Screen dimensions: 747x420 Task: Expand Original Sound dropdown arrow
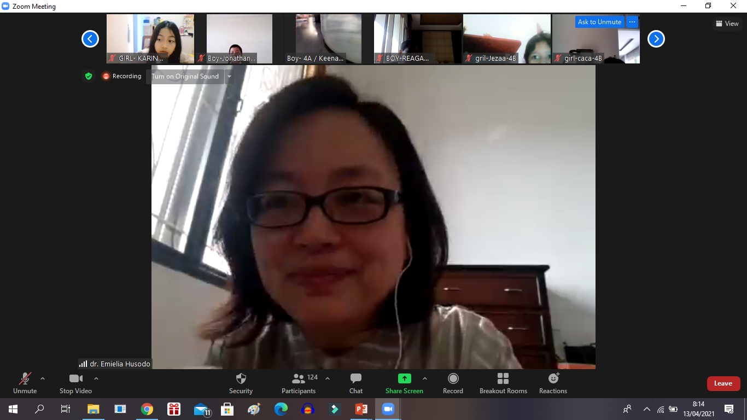[x=229, y=77]
